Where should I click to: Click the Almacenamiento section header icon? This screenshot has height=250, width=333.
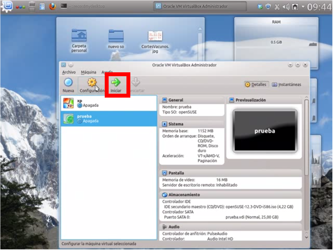tap(164, 195)
